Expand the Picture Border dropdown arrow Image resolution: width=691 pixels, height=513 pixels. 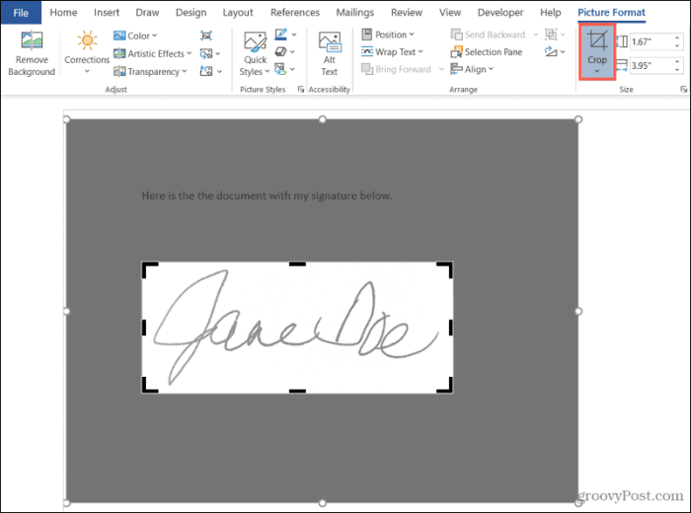pos(294,35)
